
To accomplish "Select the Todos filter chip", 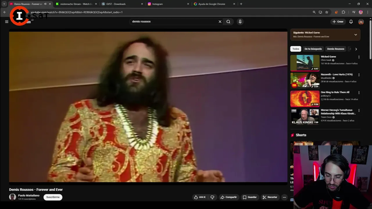I will (296, 49).
